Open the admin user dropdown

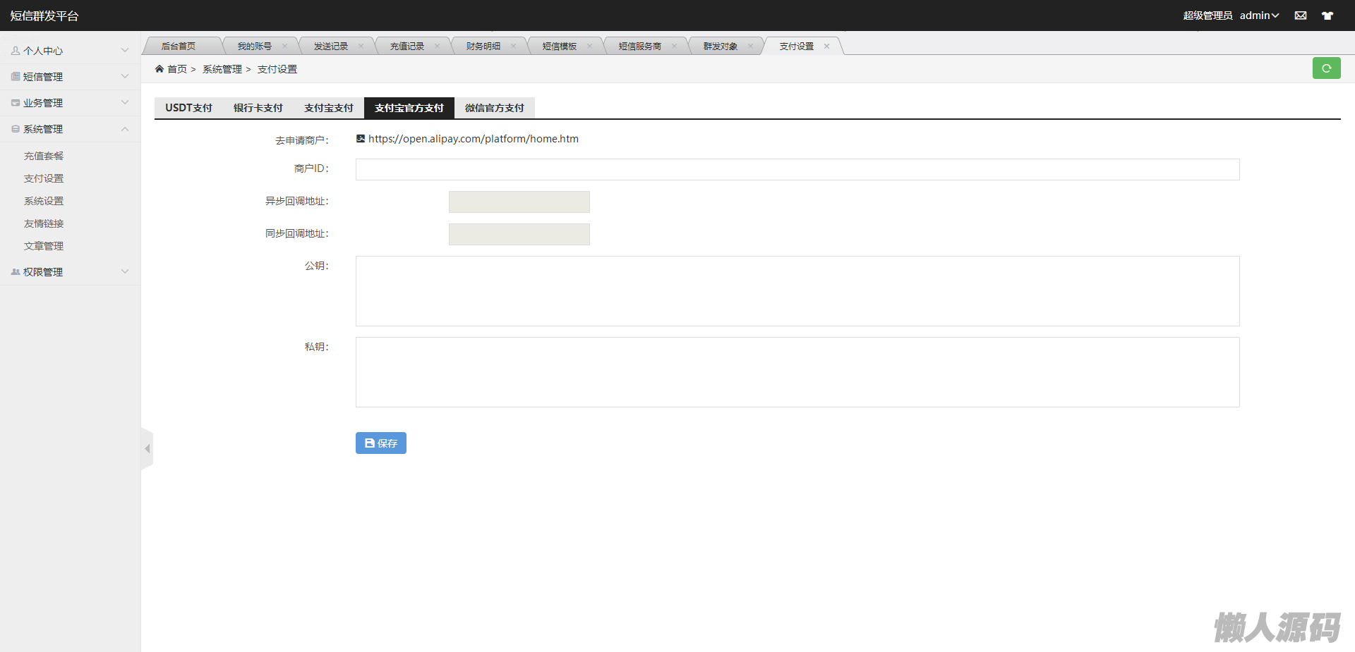point(1259,16)
